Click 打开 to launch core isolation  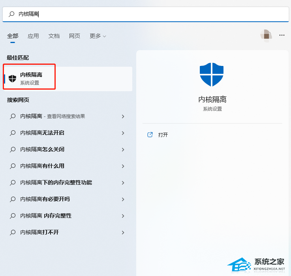coord(163,135)
